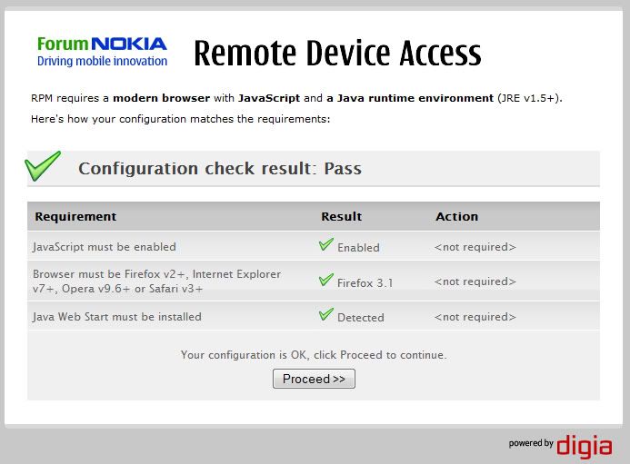Click the large green Pass checkmark
This screenshot has width=630, height=464.
coord(43,166)
